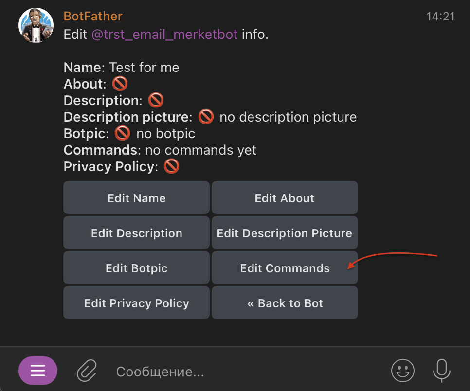Focus the Сообщение message input field
The image size is (470, 391).
243,372
